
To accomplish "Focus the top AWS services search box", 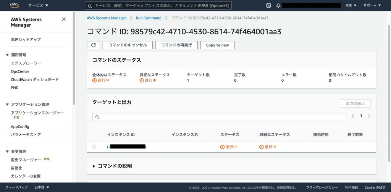I will pos(158,5).
